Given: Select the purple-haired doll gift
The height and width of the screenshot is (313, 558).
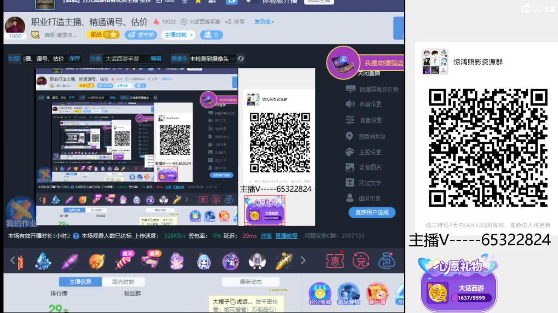Looking at the screenshot, I should (x=177, y=261).
